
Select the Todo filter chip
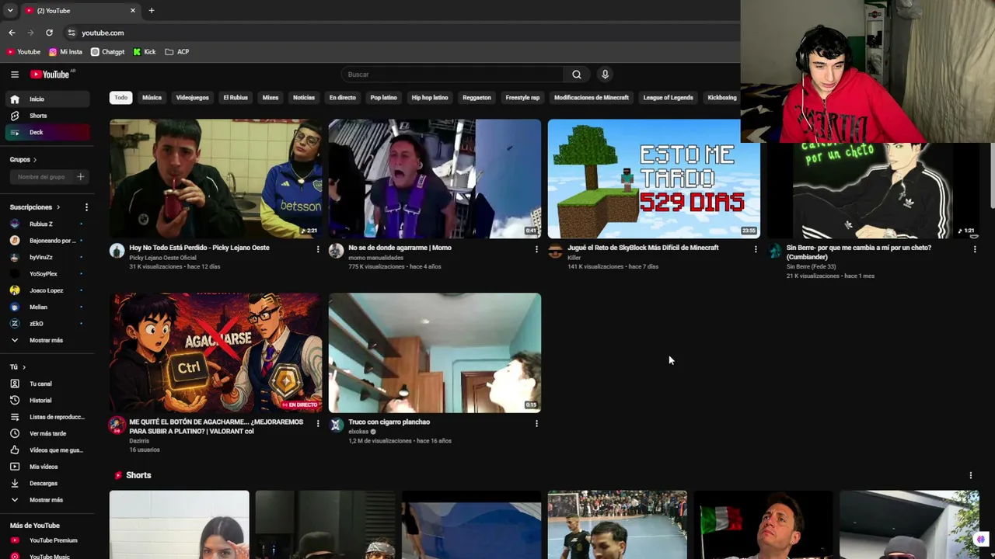click(121, 98)
